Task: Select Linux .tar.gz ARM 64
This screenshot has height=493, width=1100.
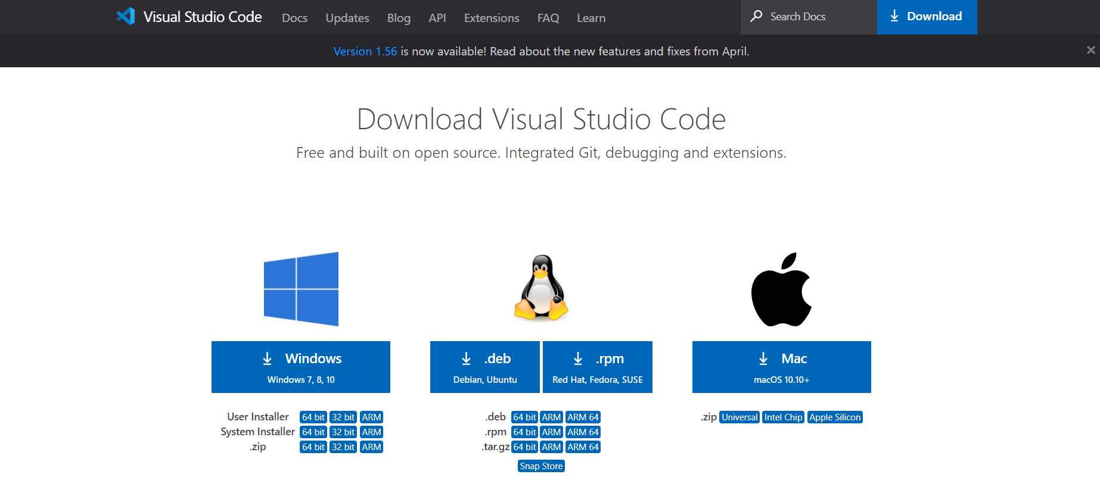Action: [583, 447]
